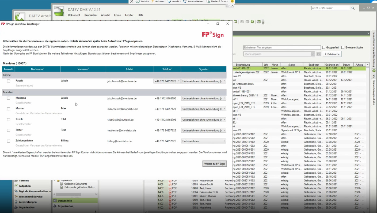Click the tree panel scroll-right arrow
The width and height of the screenshot is (377, 213).
click(x=96, y=194)
